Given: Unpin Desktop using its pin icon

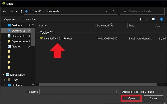Looking at the screenshot, I should pos(29,25).
